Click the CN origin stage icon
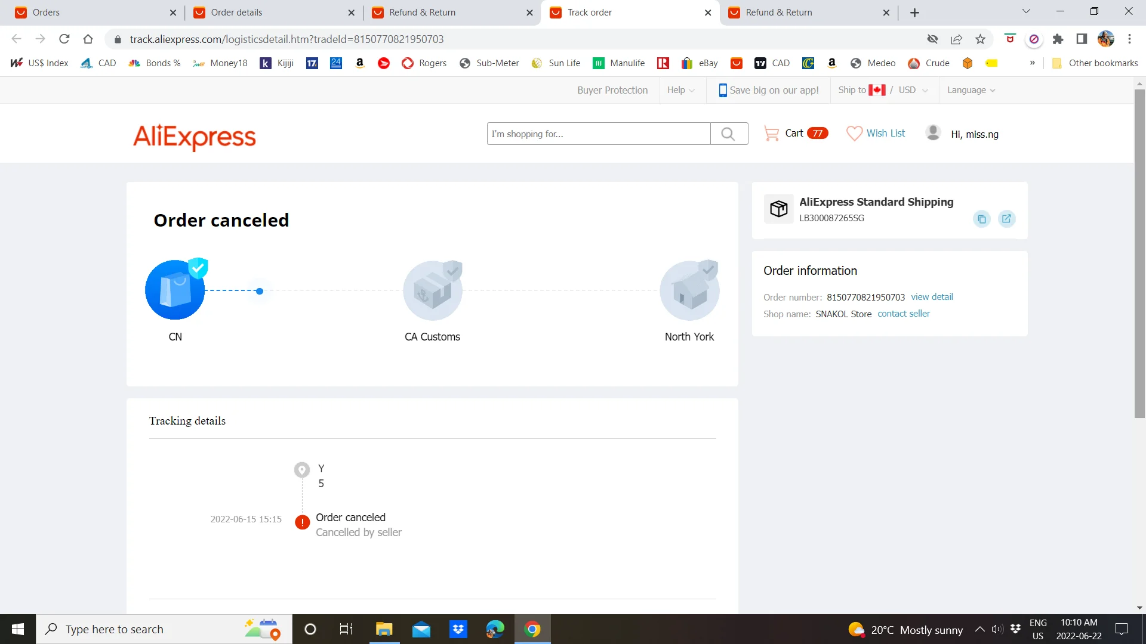Image resolution: width=1146 pixels, height=644 pixels. (175, 290)
